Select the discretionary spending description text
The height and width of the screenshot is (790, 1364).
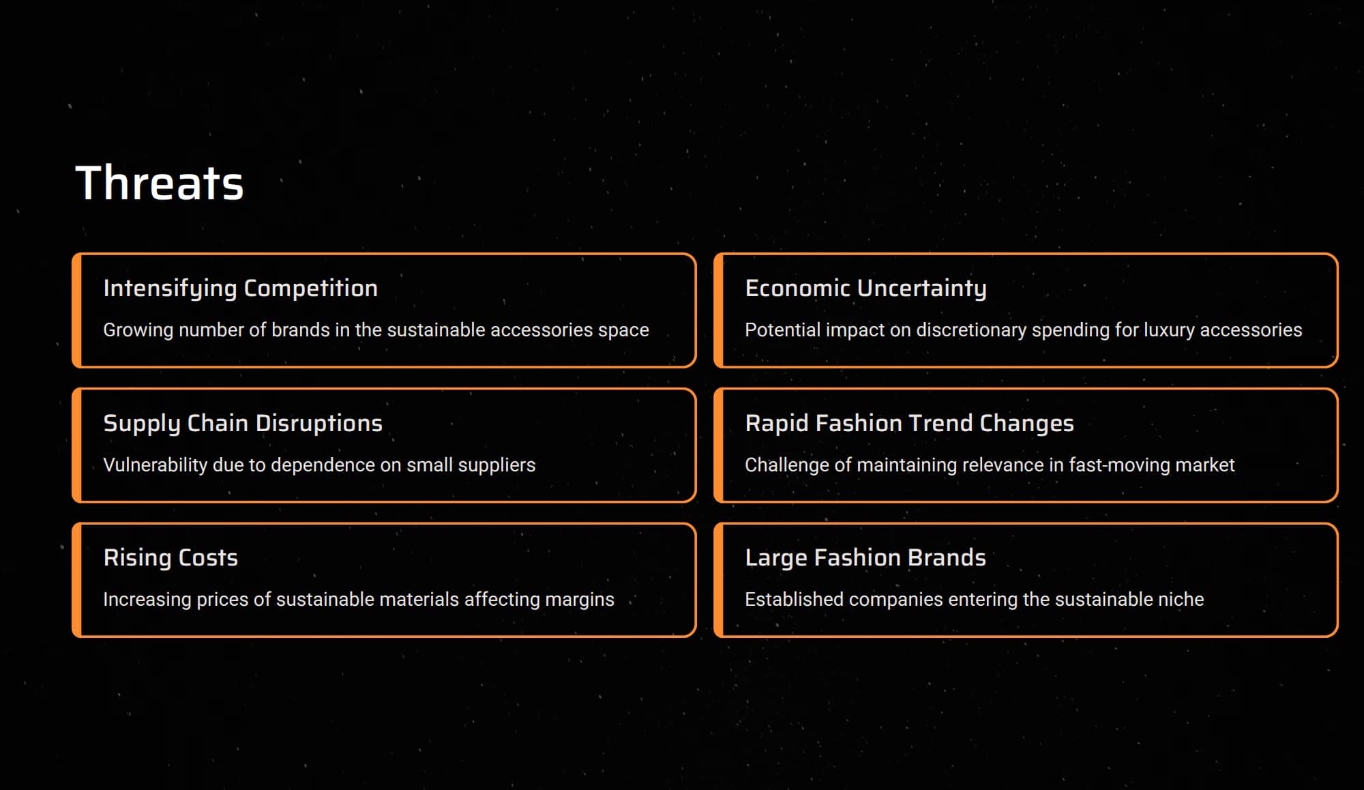[x=1023, y=330]
